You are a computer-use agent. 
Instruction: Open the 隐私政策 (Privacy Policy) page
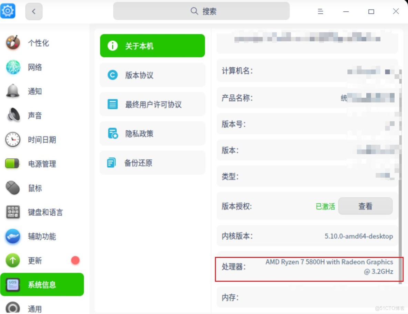coord(152,133)
